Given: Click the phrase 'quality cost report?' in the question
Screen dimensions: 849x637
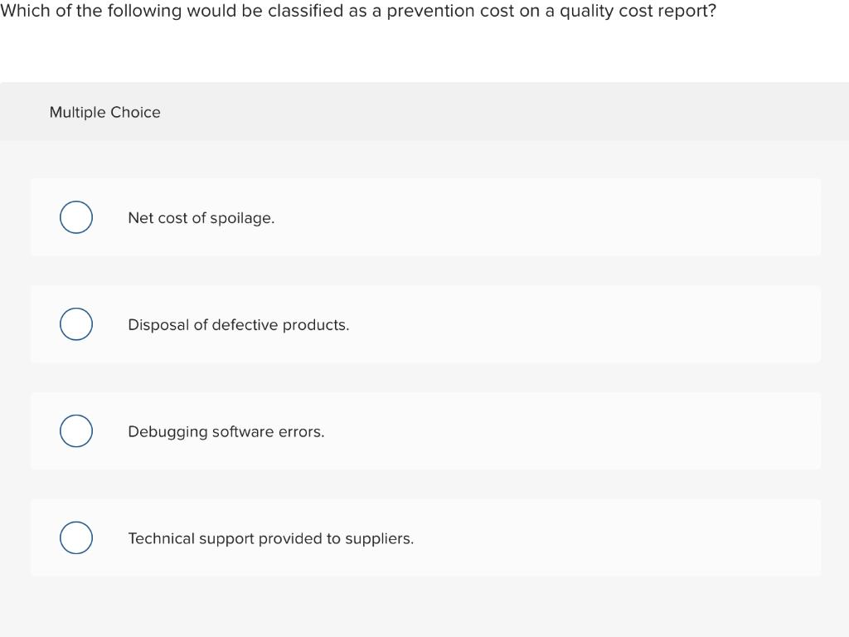Looking at the screenshot, I should [638, 12].
